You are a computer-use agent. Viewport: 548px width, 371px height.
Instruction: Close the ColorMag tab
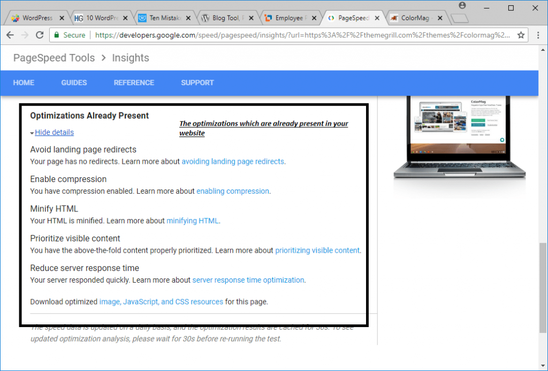440,18
